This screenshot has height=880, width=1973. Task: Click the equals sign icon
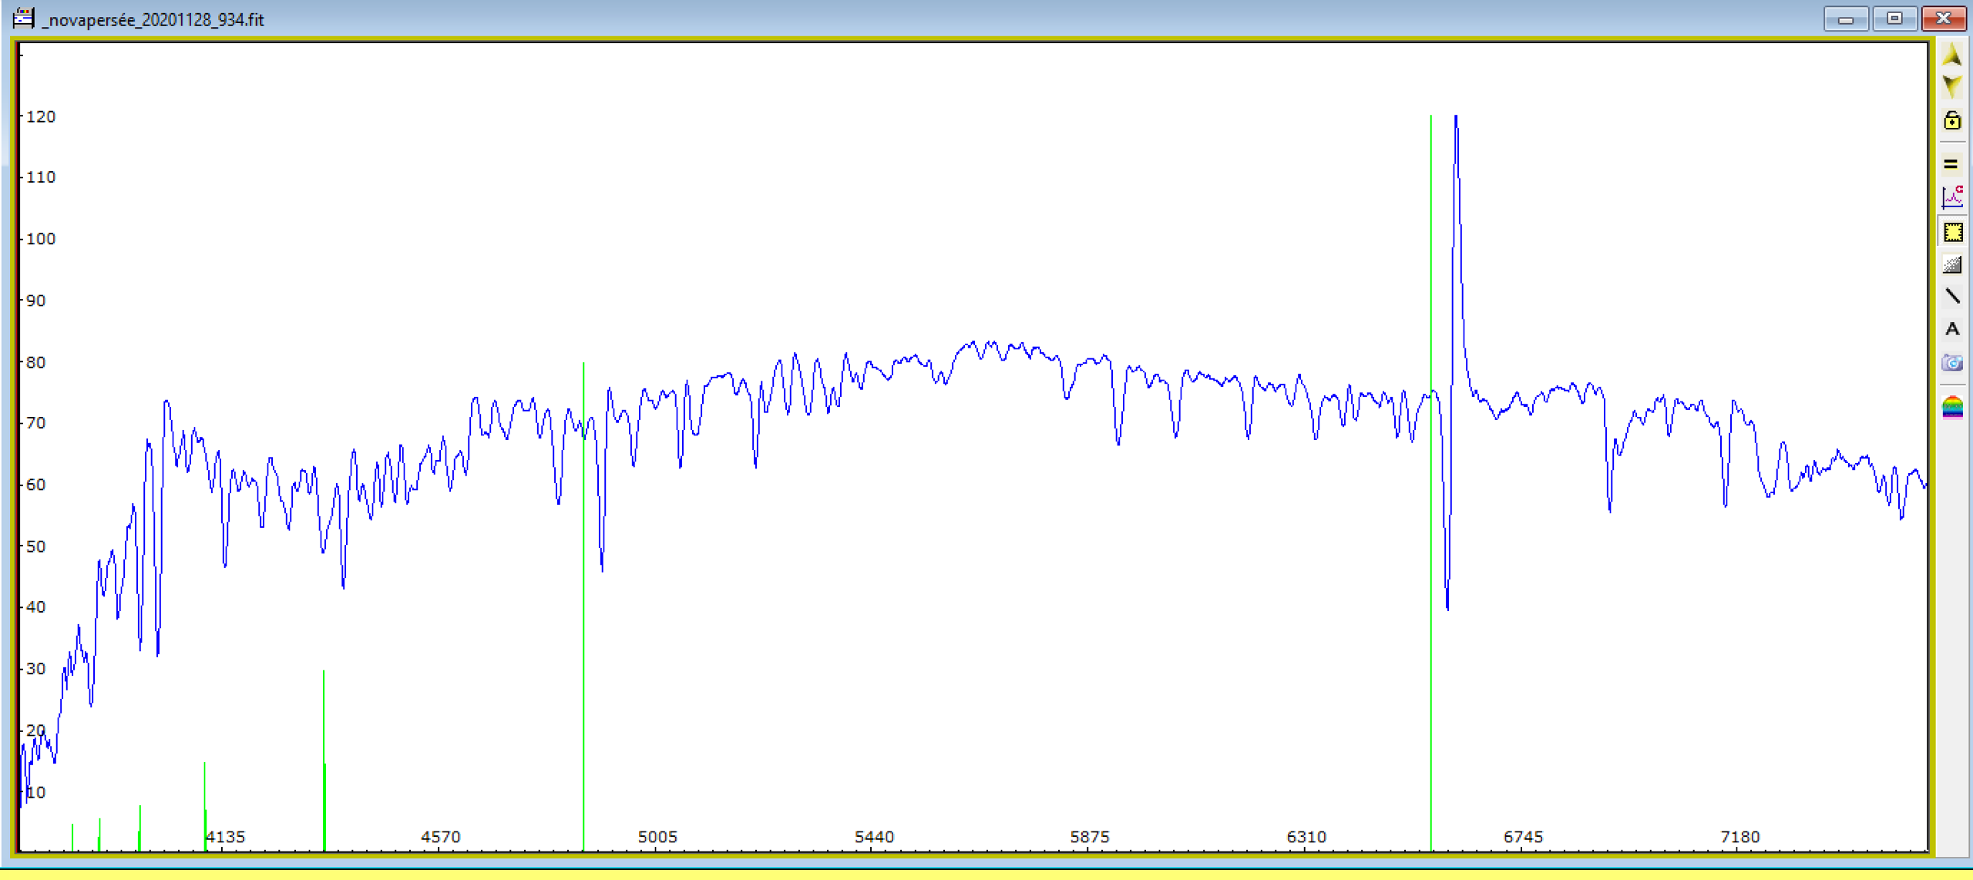[x=1951, y=164]
